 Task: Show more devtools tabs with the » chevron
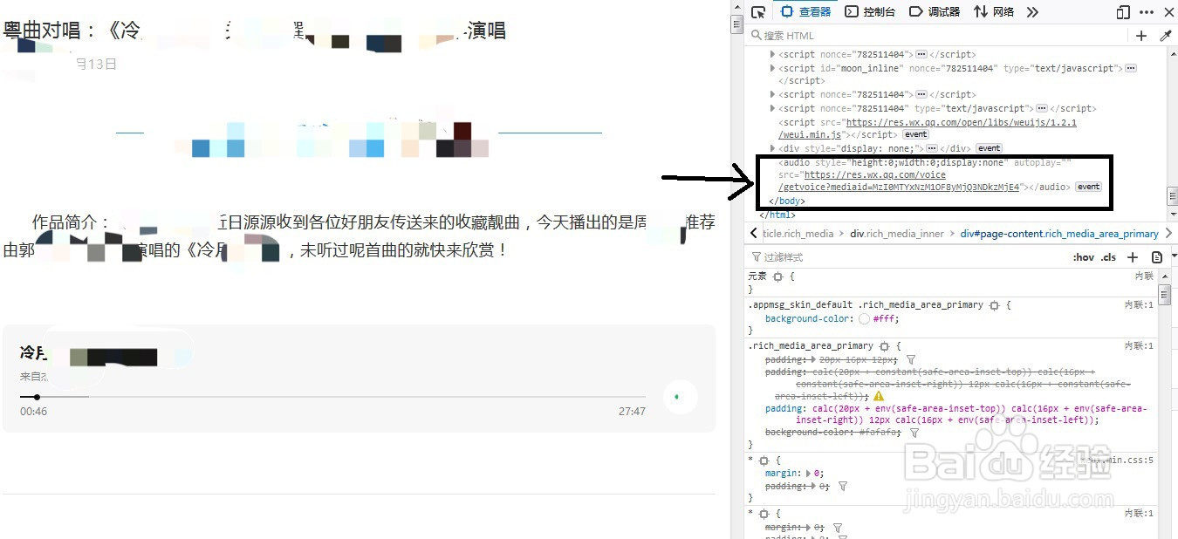1032,11
